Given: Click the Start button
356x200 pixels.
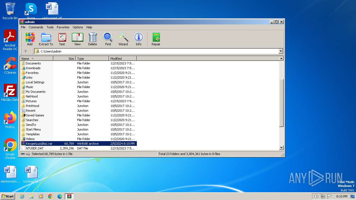Looking at the screenshot, I should click(x=8, y=196).
